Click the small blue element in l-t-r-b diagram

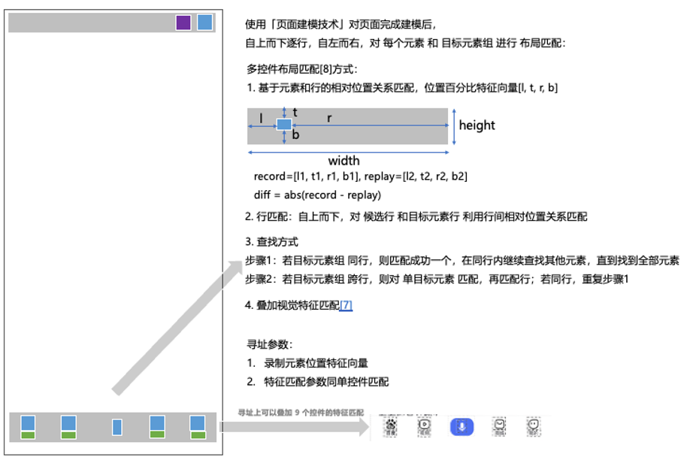point(284,125)
